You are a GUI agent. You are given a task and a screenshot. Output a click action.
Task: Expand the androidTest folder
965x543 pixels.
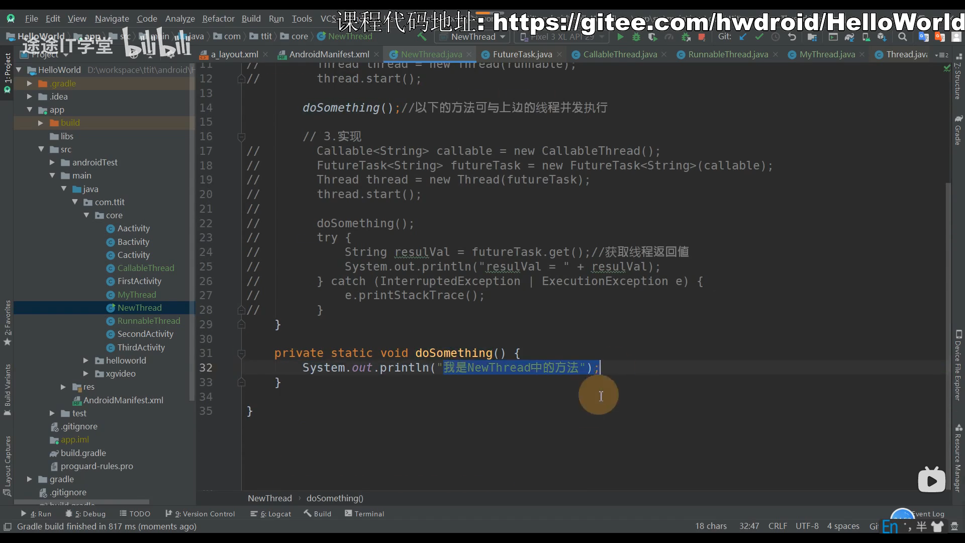(x=52, y=162)
